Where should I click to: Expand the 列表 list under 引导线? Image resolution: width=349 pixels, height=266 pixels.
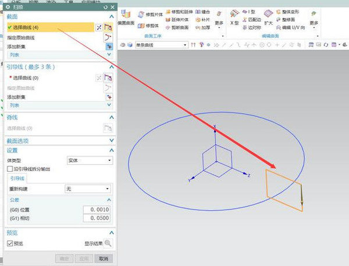[109, 105]
